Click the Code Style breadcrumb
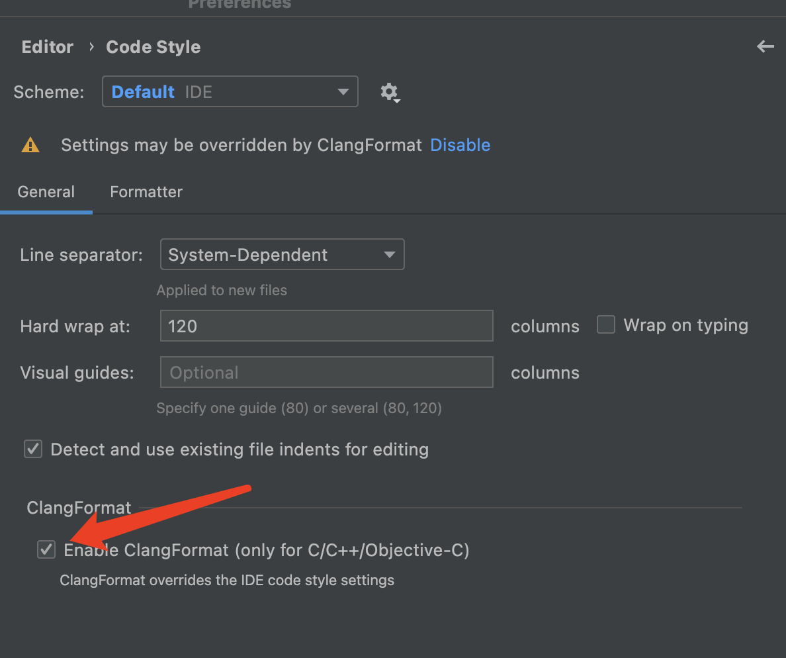 point(153,47)
